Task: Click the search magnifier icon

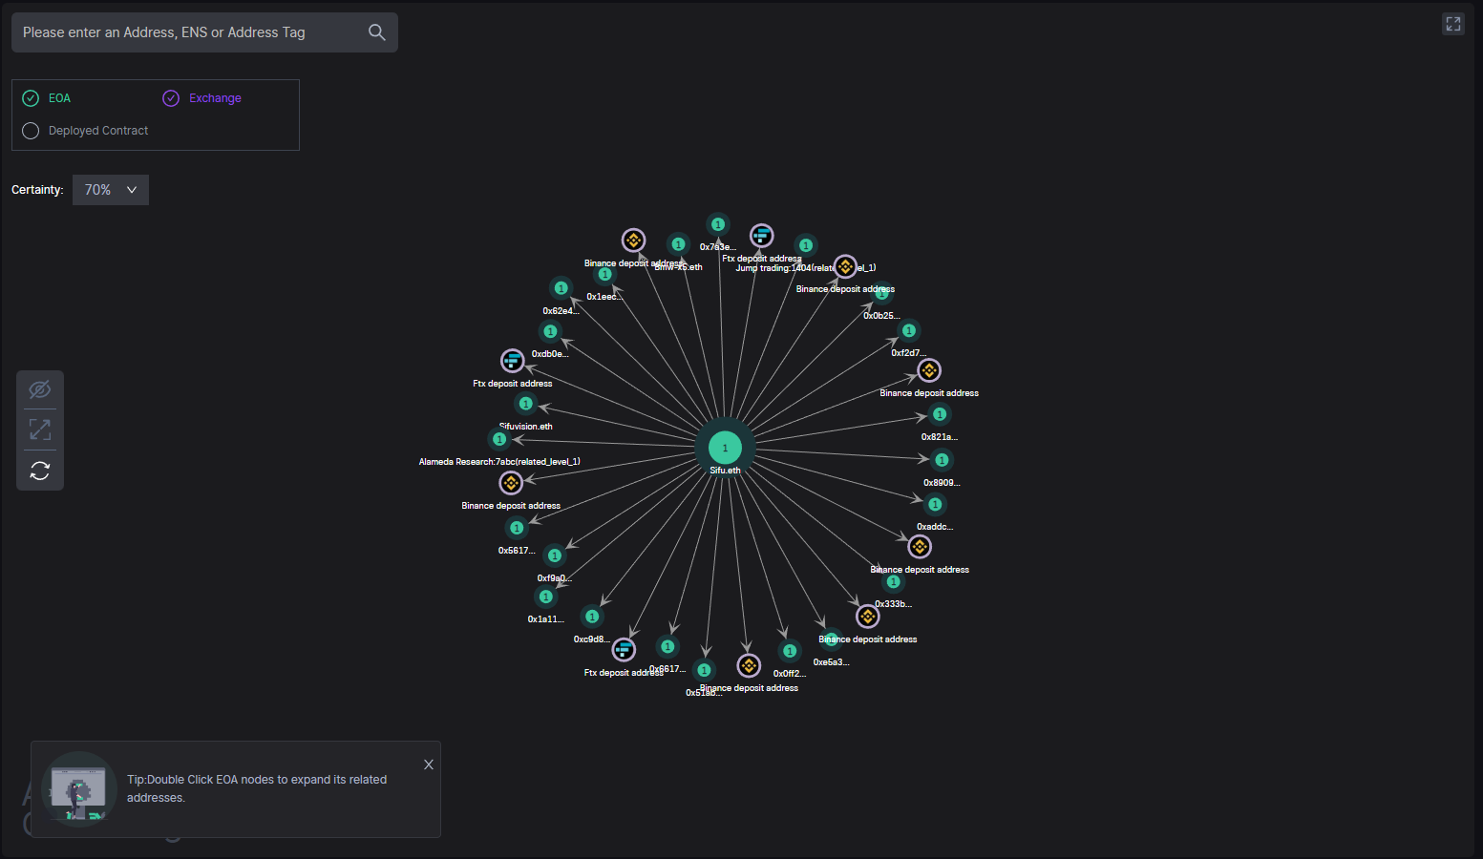Action: tap(377, 32)
